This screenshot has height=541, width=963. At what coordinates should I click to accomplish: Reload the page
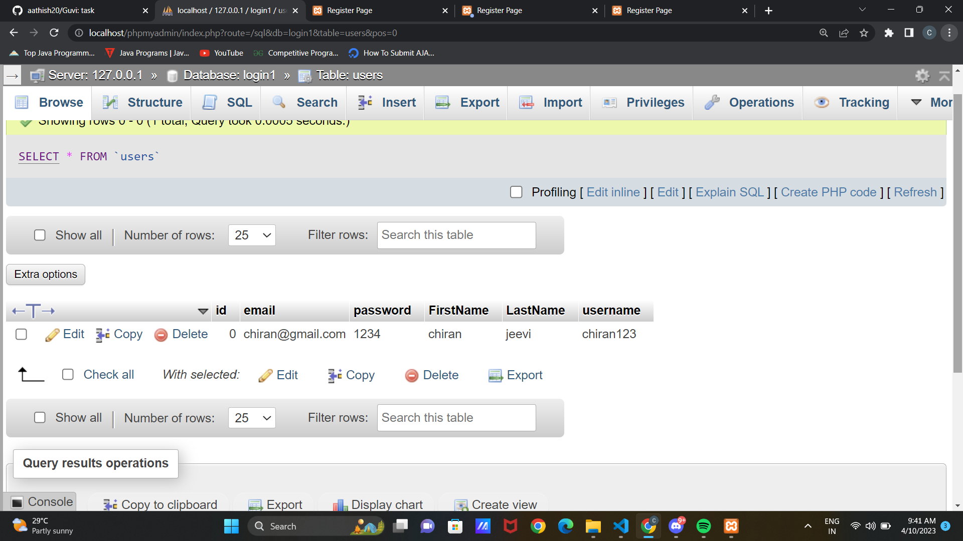pos(54,33)
